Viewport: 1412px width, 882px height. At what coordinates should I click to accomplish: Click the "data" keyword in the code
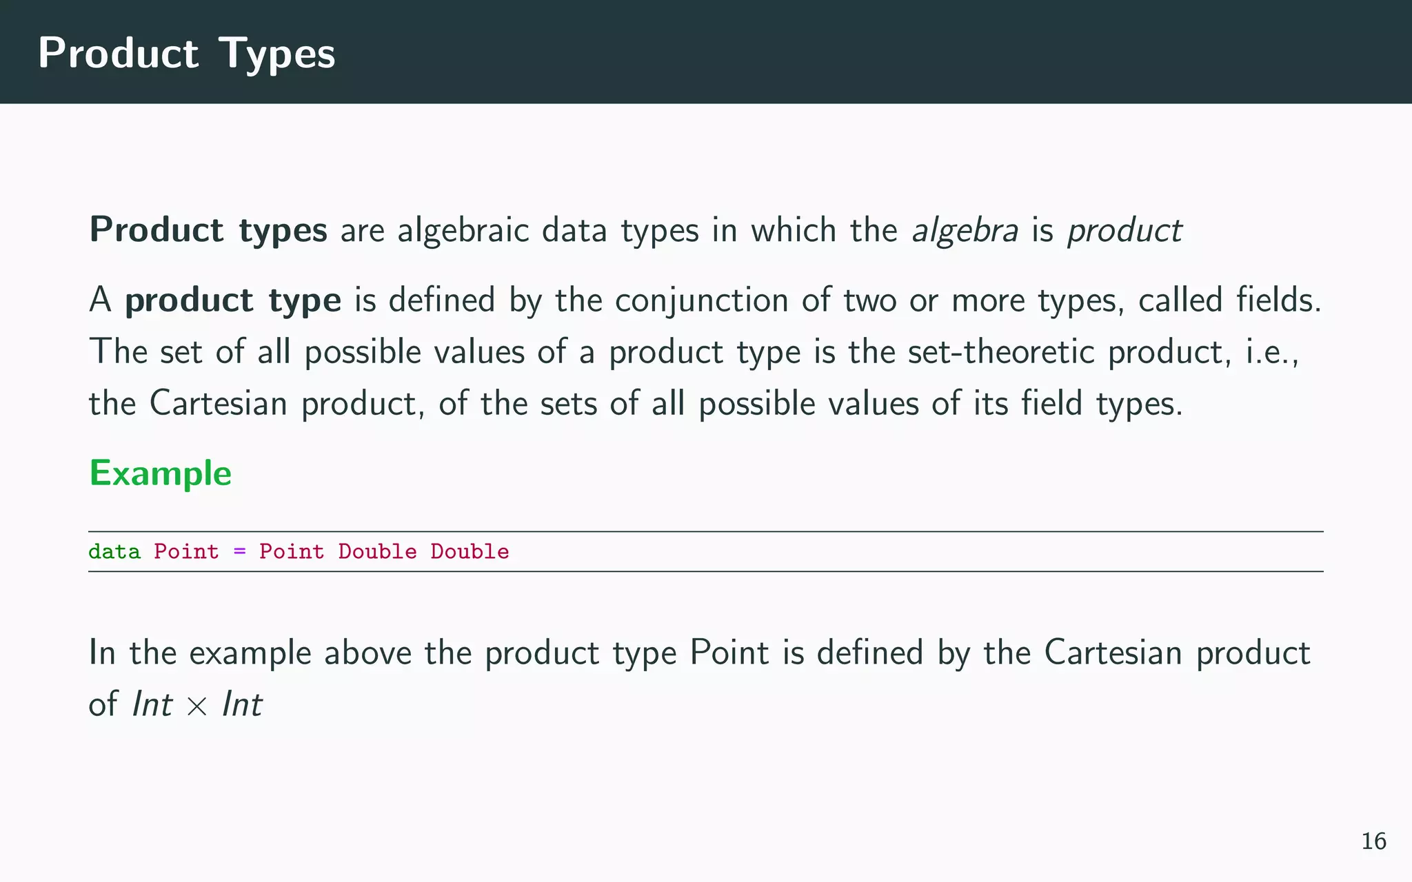point(114,552)
